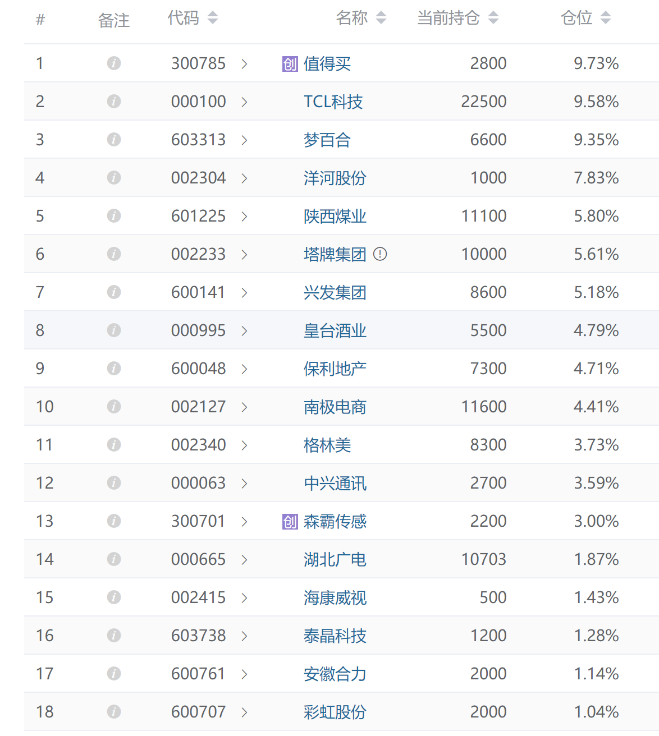This screenshot has width=659, height=736.
Task: Open the info note icon for 森霸传感
Action: coord(114,521)
